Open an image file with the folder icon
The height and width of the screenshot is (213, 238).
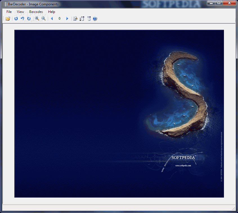pos(8,19)
